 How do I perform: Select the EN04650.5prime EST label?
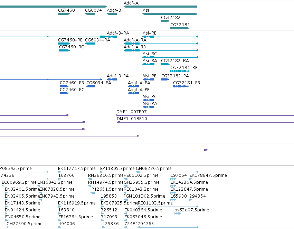[23, 217]
